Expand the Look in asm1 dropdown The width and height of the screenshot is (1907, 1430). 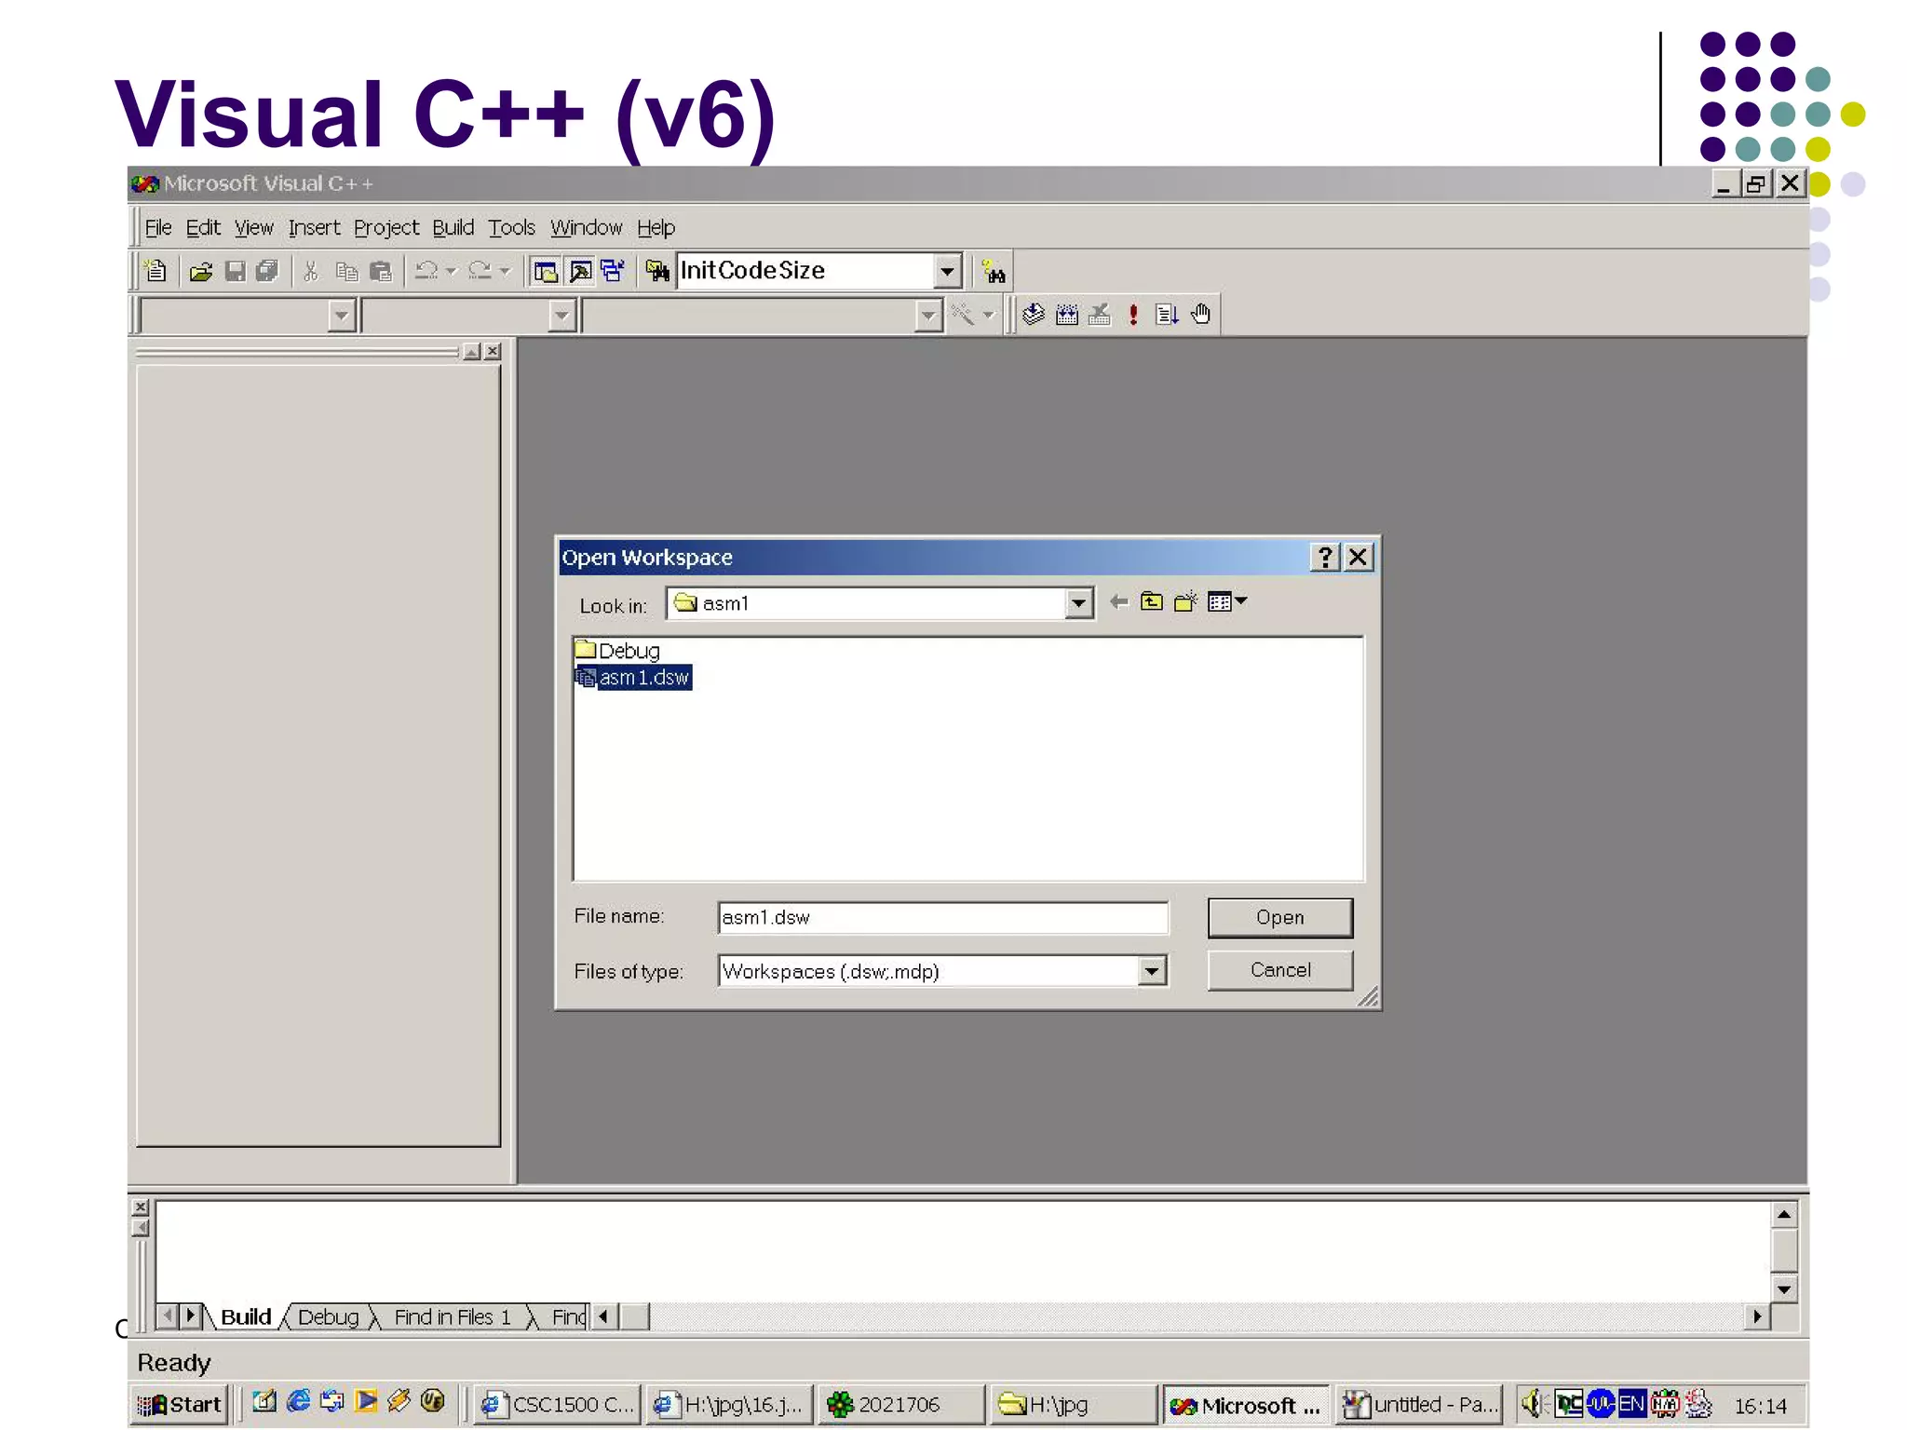1078,603
